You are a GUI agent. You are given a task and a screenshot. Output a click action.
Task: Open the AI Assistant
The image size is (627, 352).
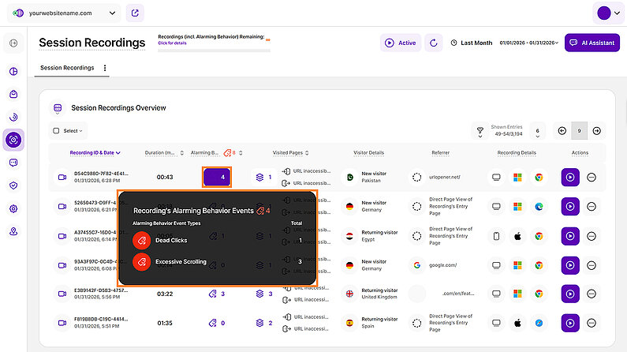592,43
